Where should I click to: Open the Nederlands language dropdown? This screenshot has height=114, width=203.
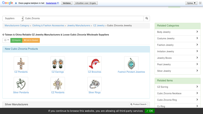(53, 3)
